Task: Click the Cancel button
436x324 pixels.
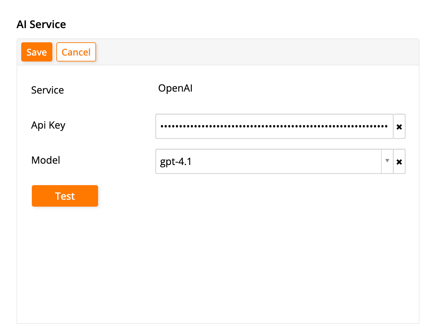Action: pos(76,52)
